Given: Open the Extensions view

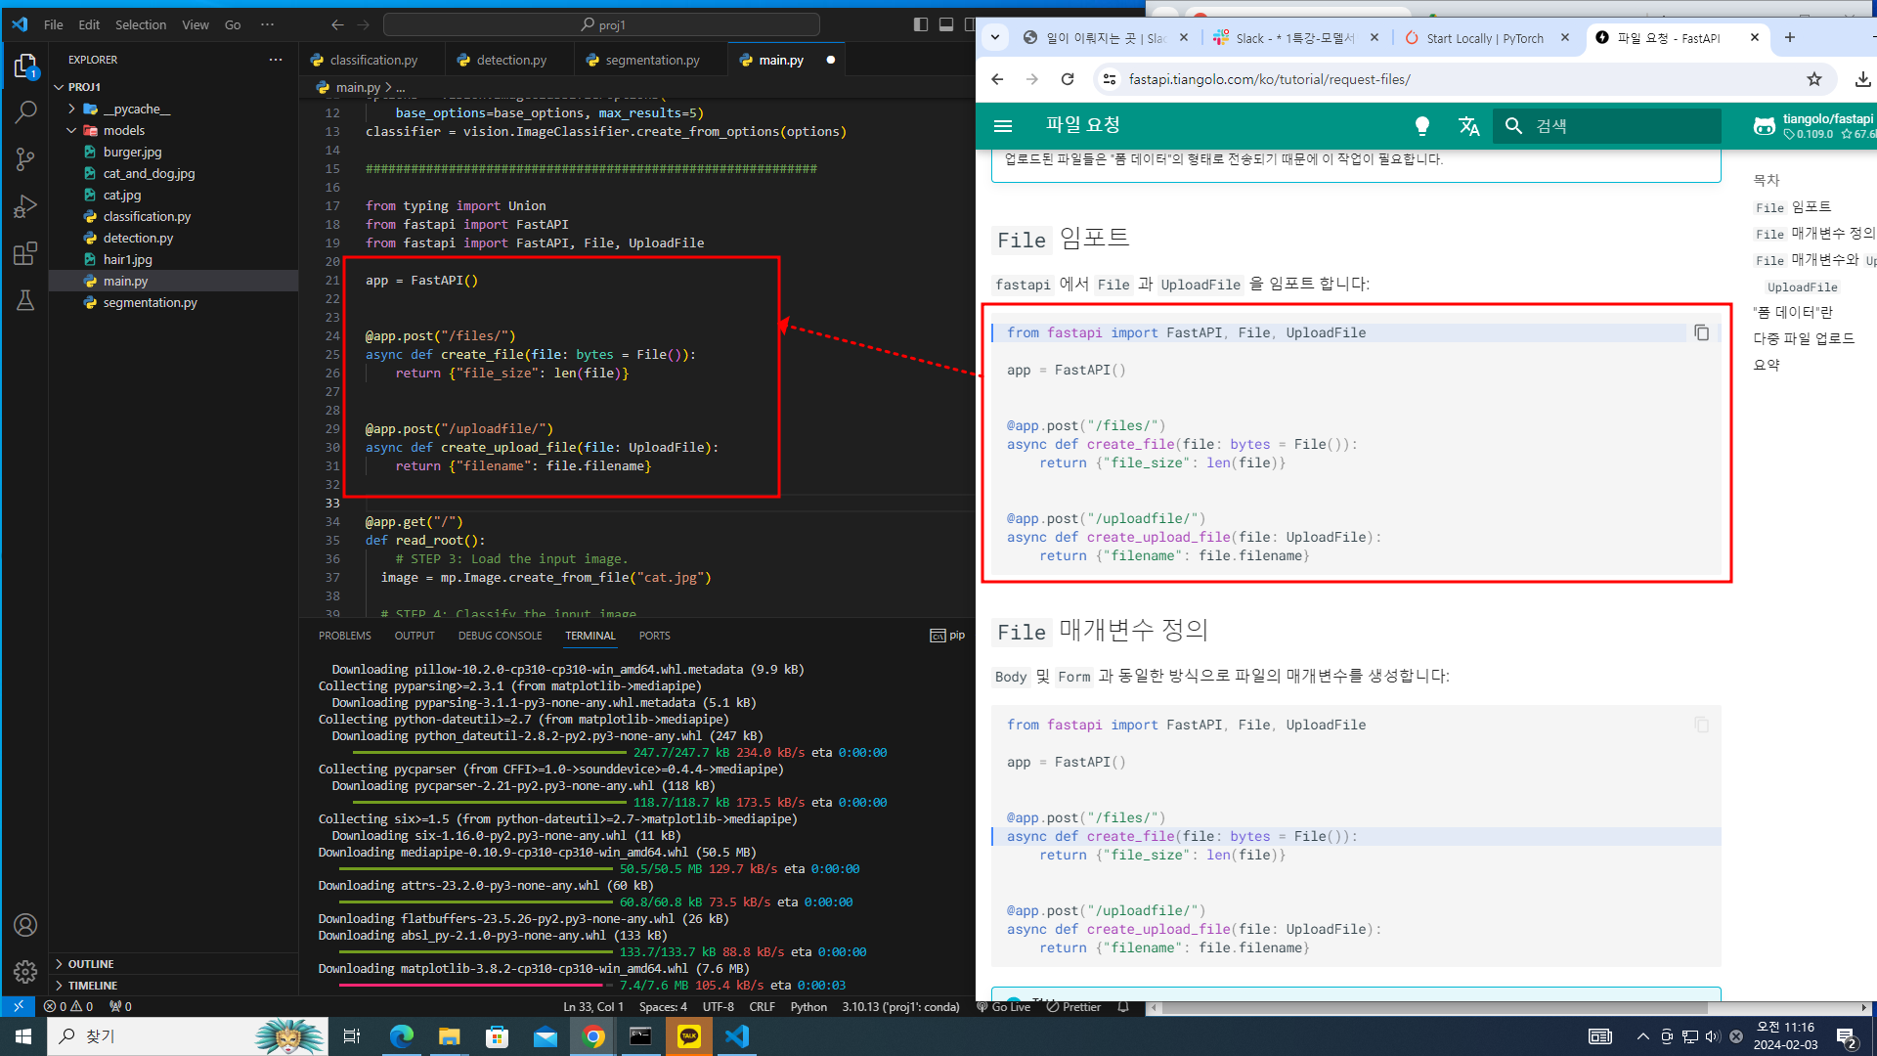Looking at the screenshot, I should coord(25,254).
